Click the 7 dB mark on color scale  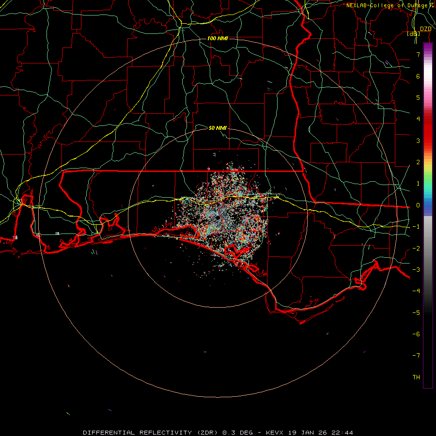(x=418, y=54)
